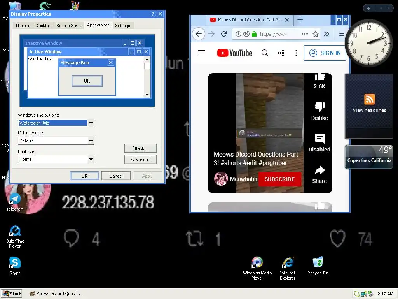Click the site information icon in address bar
This screenshot has height=299, width=398.
coord(238,34)
